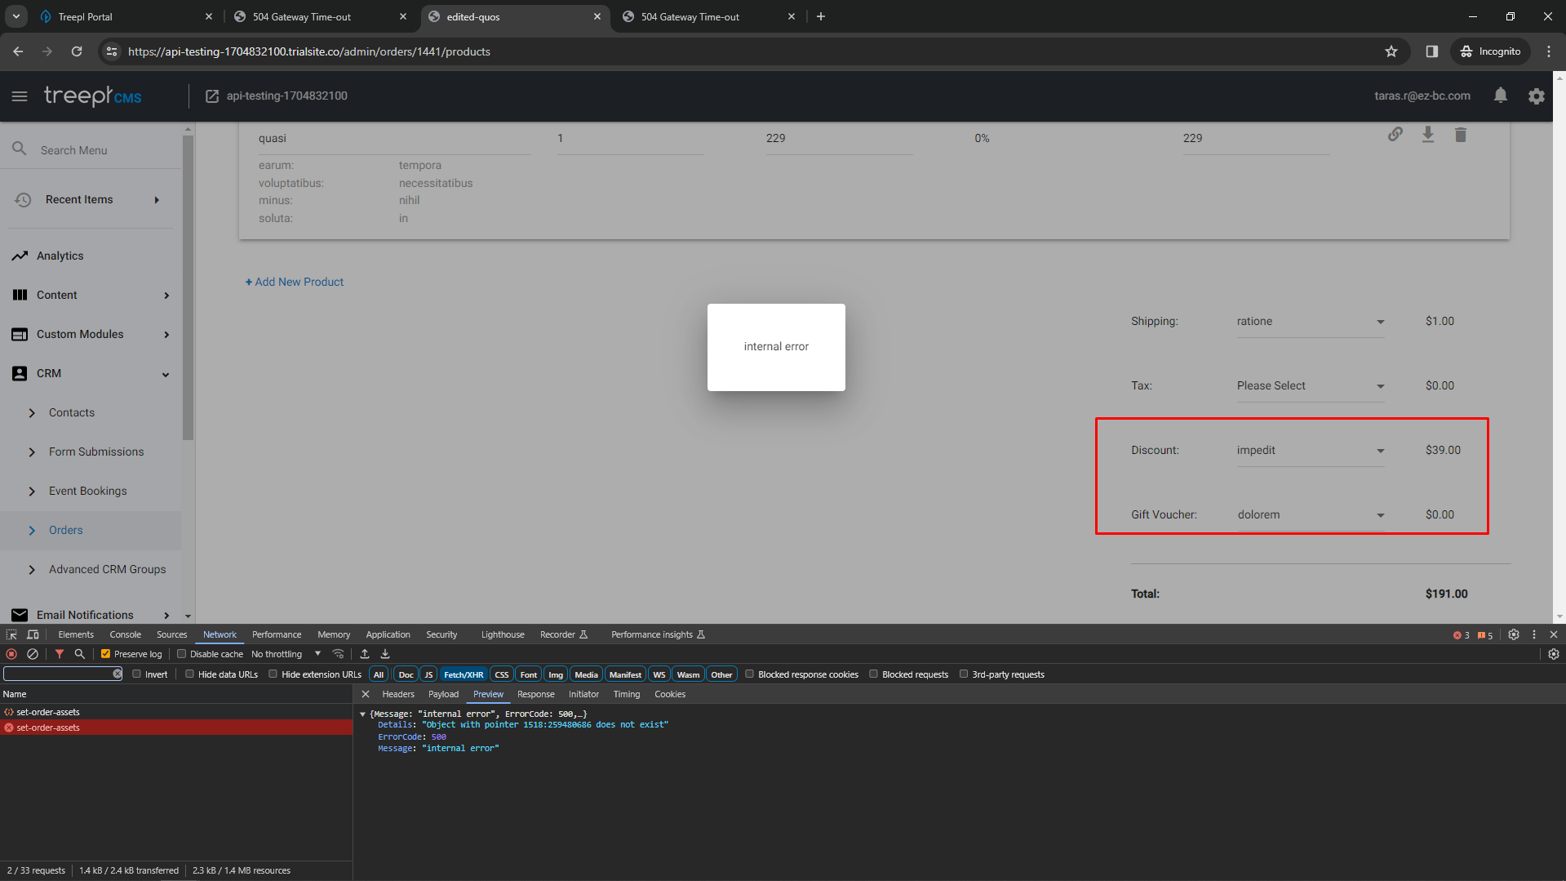This screenshot has height=881, width=1566.
Task: Open DevTools settings gear
Action: pos(1514,634)
